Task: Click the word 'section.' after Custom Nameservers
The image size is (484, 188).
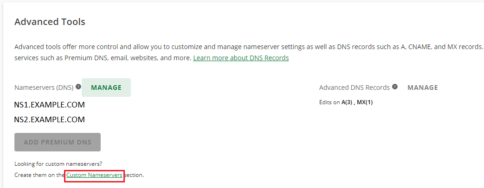Action: tap(134, 175)
